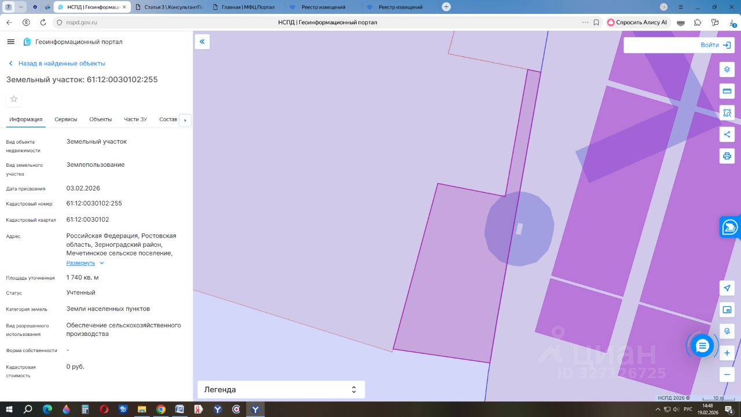This screenshot has width=741, height=417.
Task: Go back in the browser
Action: [9, 23]
